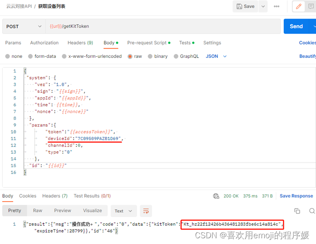Expand the Send button dropdown arrow
316x244 pixels.
click(x=313, y=27)
